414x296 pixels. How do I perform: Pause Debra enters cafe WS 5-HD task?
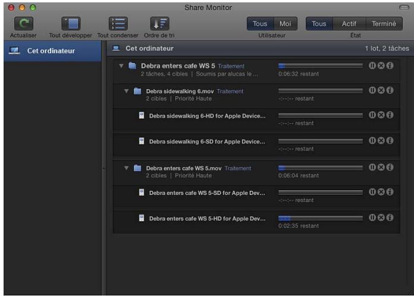372,218
